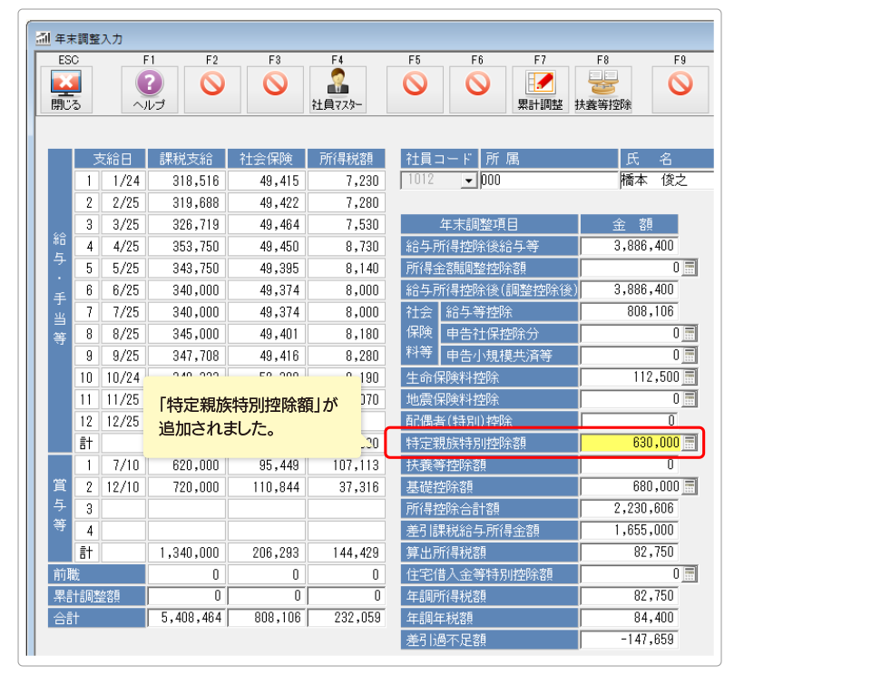
Task: Select January 課税支給 cell 318,516
Action: [x=186, y=181]
